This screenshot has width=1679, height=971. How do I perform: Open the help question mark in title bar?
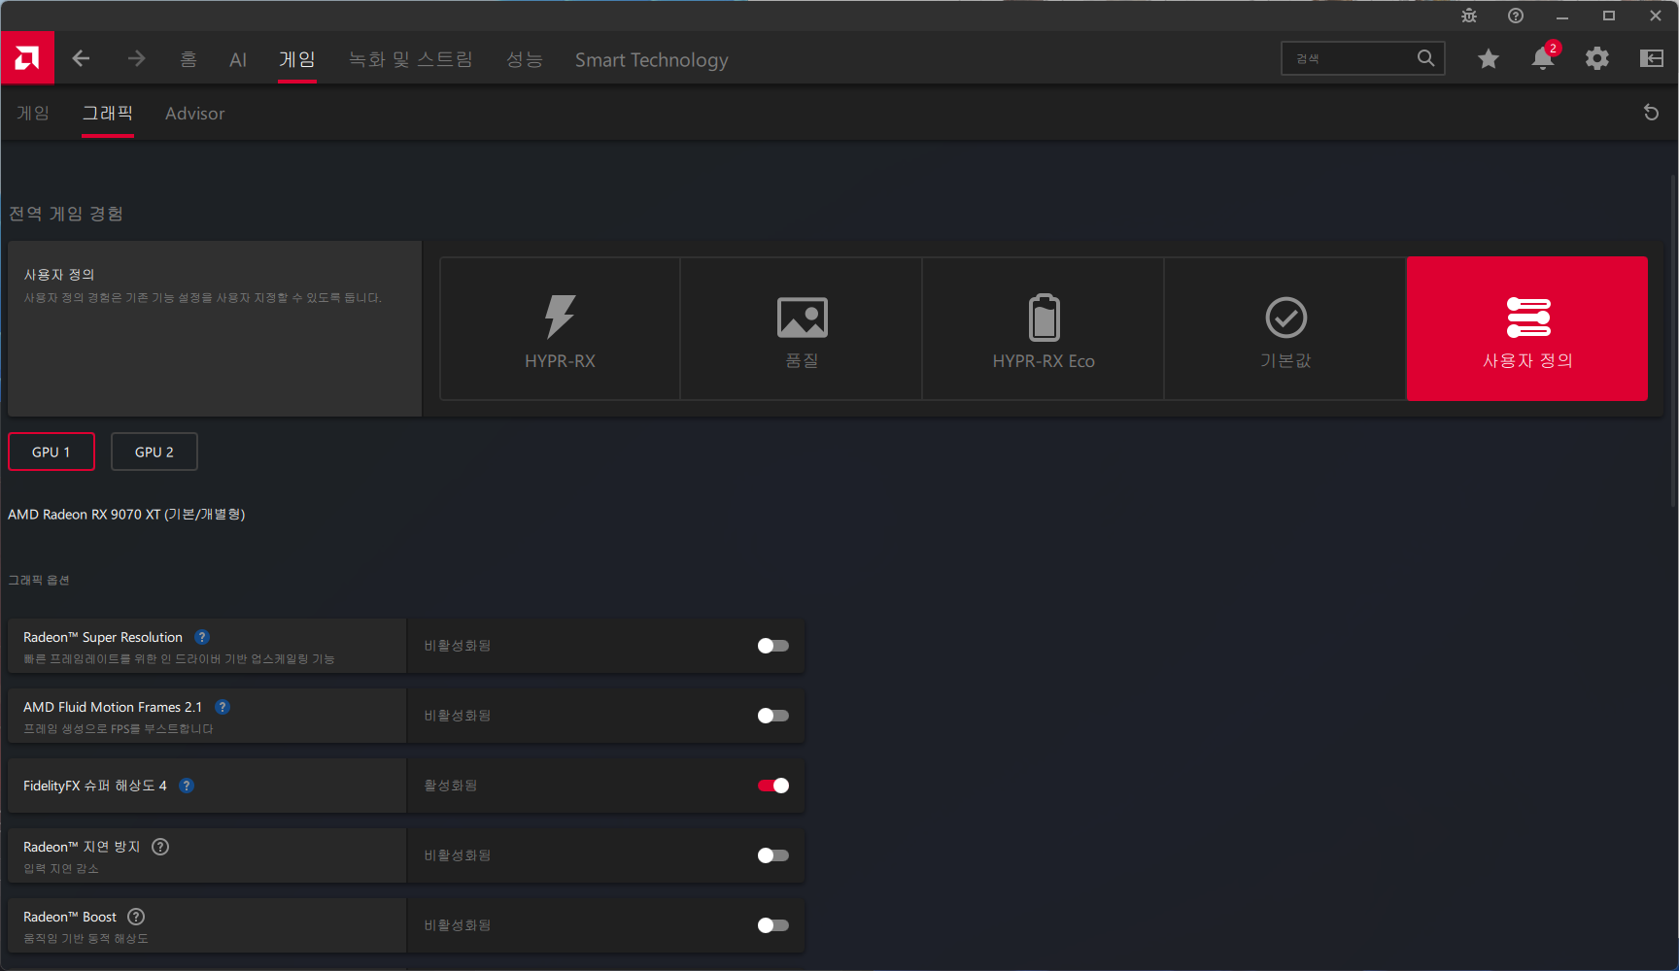(1516, 16)
